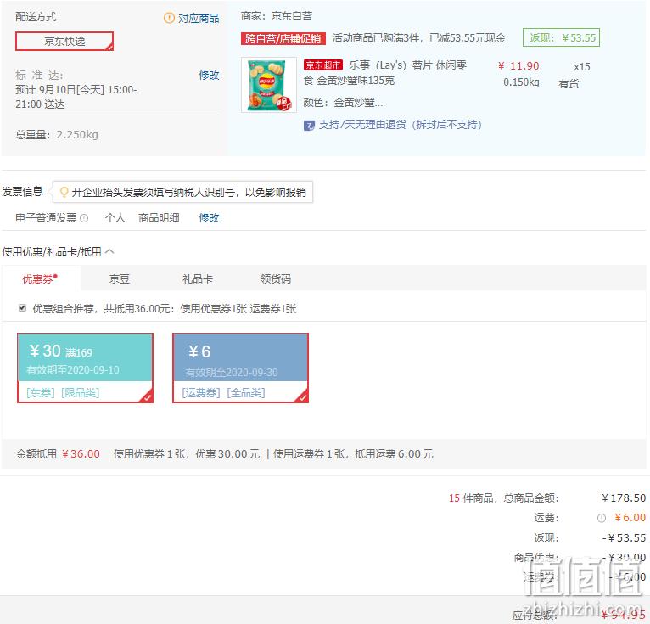
Task: Open the 乐事 (Lay's) 薯片 product title
Action: [384, 72]
